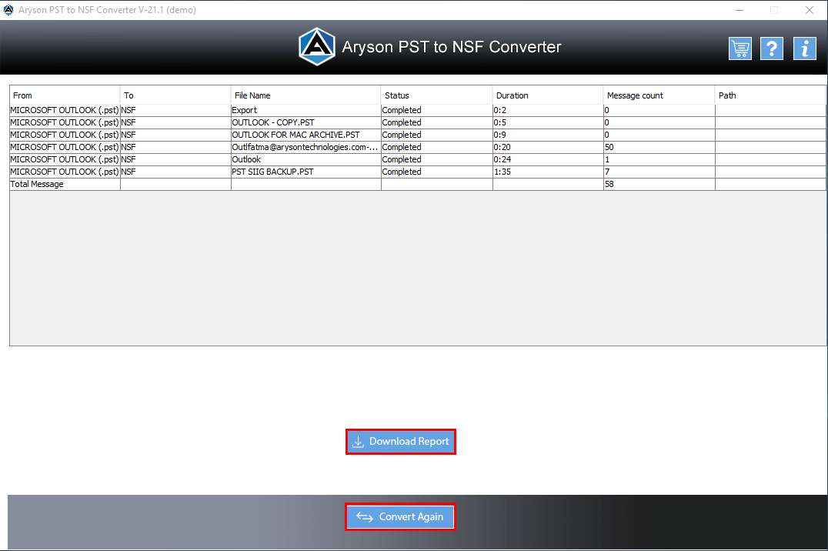
Task: Click the duration 0:9 cell
Action: (548, 135)
